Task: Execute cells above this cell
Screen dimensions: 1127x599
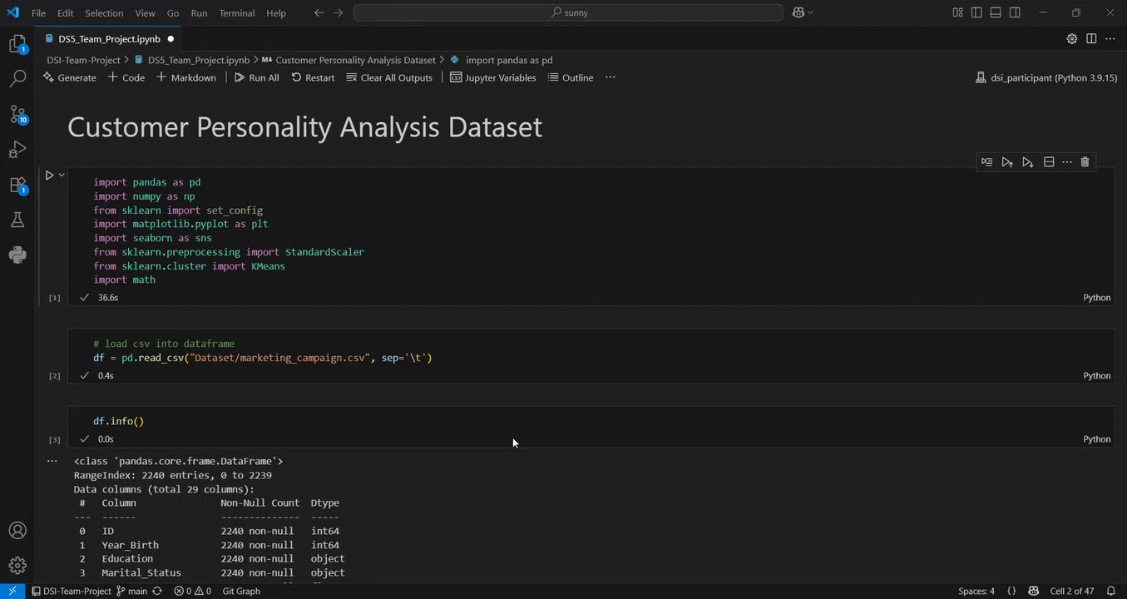Action: click(1007, 162)
